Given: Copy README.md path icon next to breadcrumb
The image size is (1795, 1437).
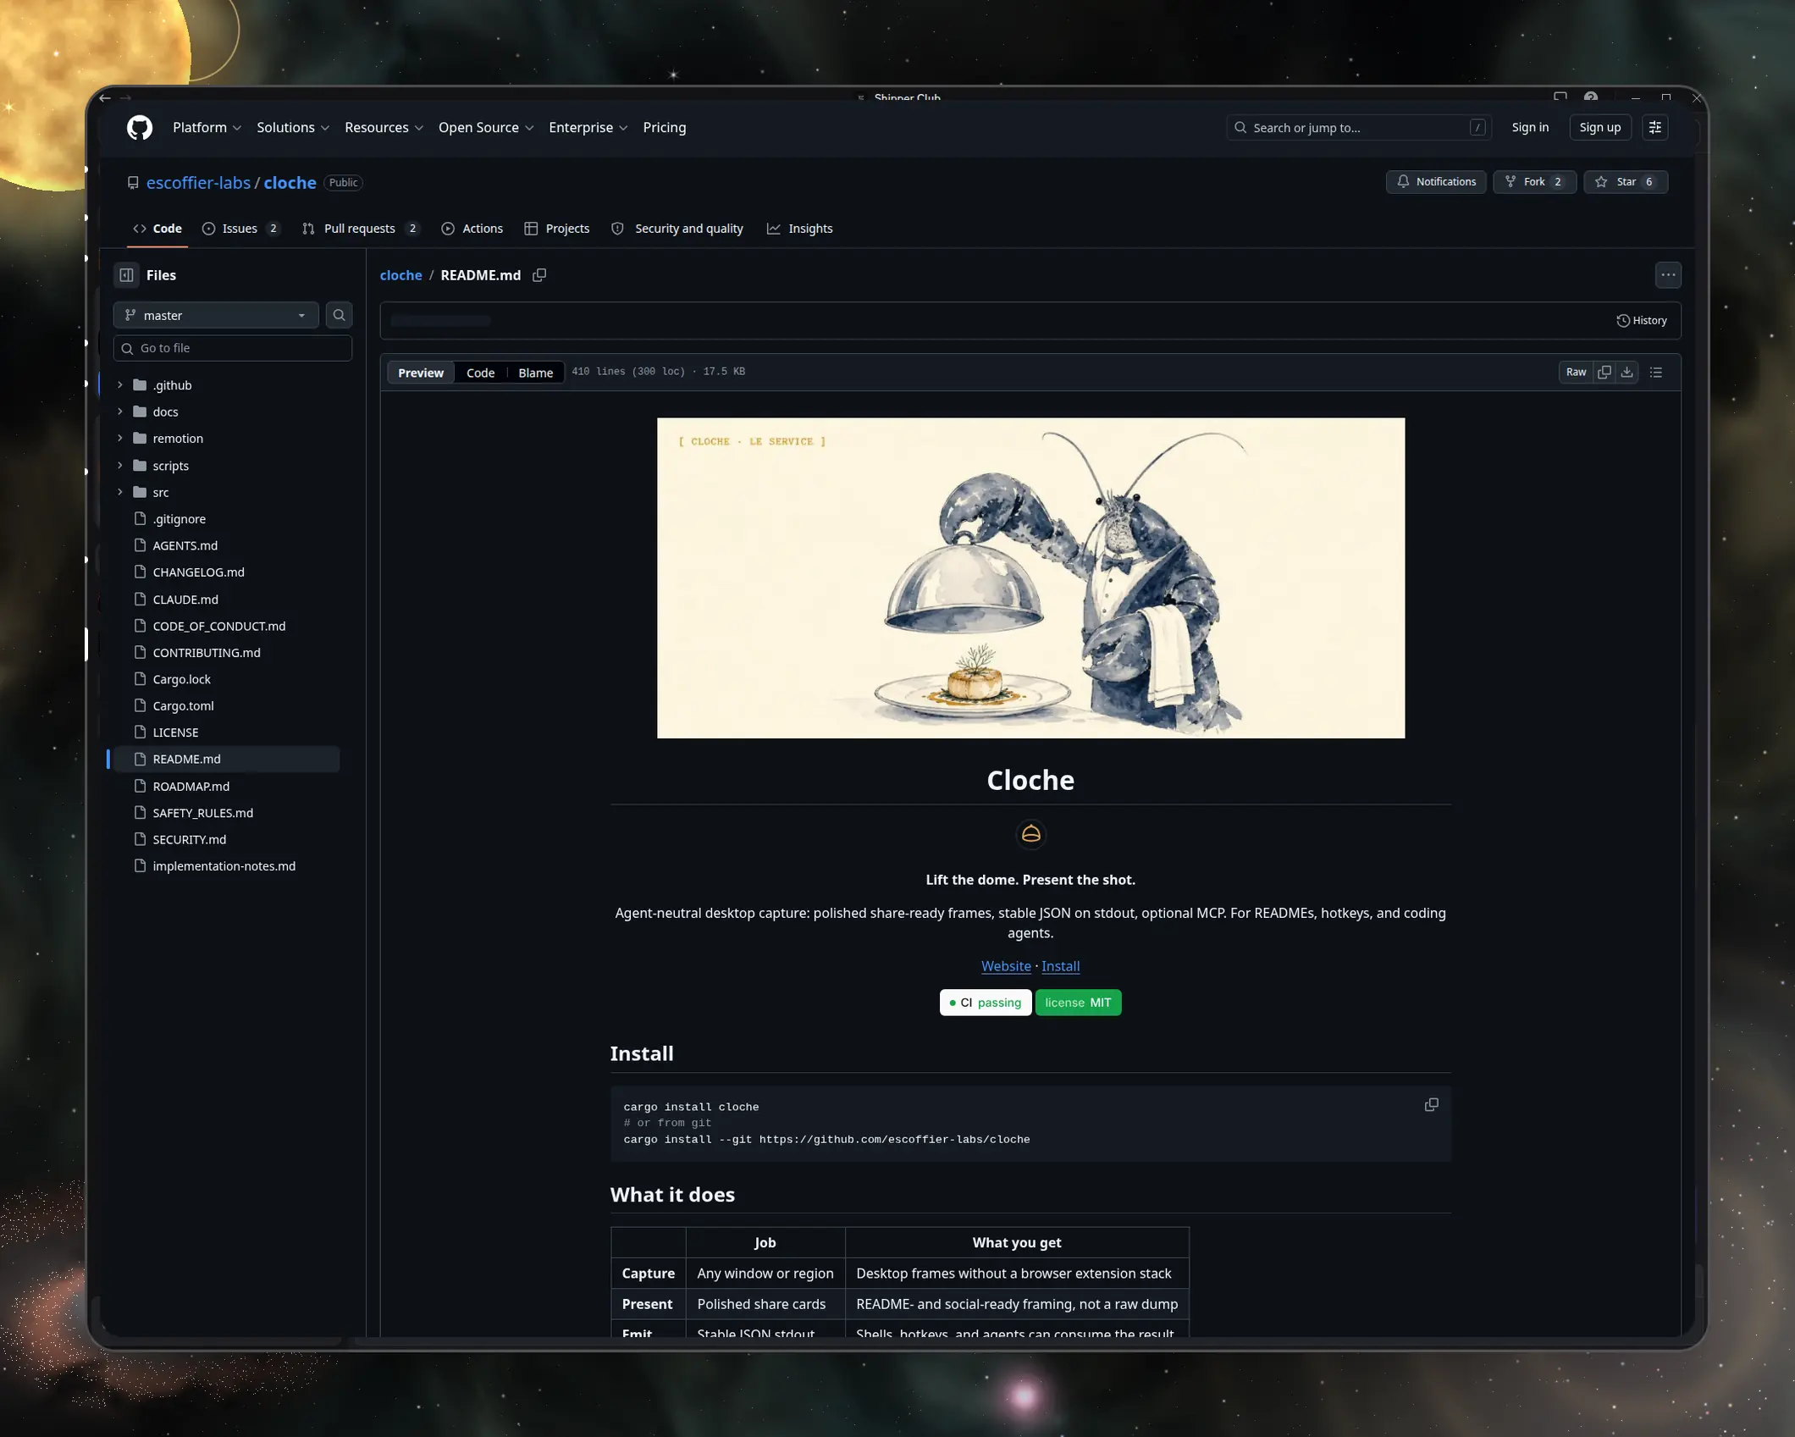Looking at the screenshot, I should 539,275.
